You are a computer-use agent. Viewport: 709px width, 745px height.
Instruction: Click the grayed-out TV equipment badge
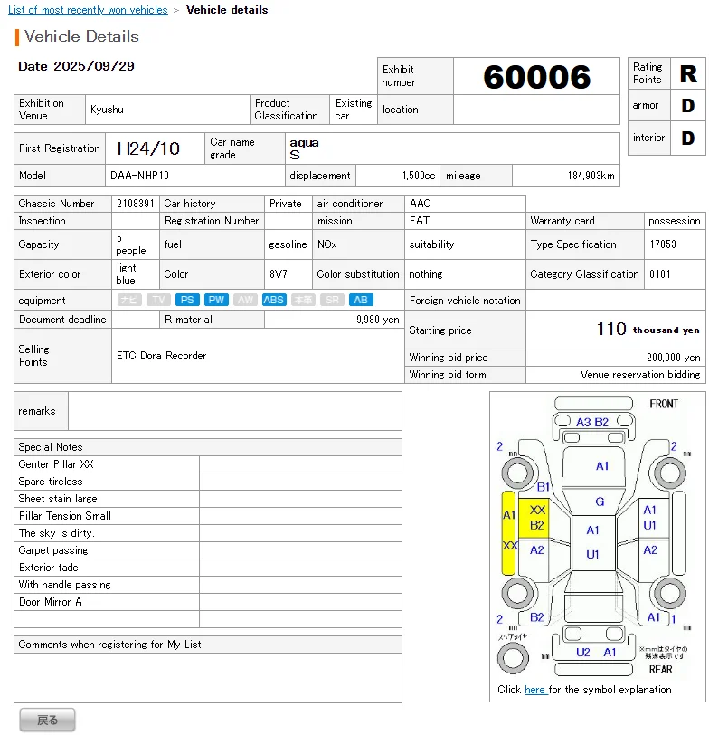pos(158,300)
